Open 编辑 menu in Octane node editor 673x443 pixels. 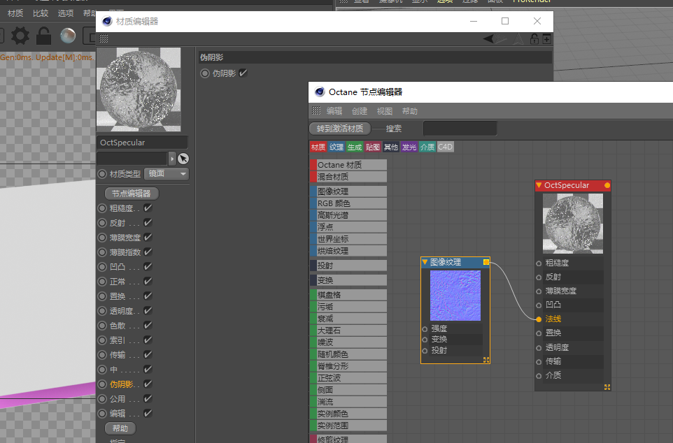point(334,111)
